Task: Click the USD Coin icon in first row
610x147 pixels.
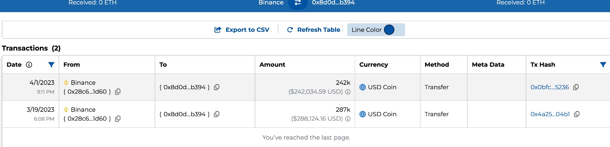Action: coord(362,87)
